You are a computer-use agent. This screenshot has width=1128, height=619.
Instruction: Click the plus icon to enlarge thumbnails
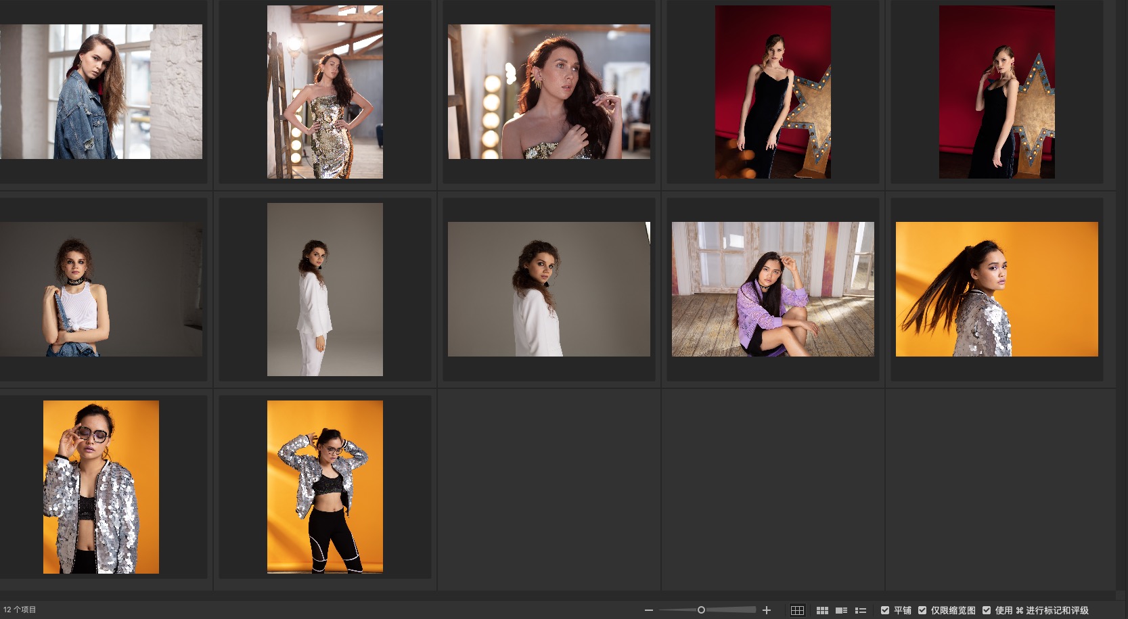tap(767, 610)
